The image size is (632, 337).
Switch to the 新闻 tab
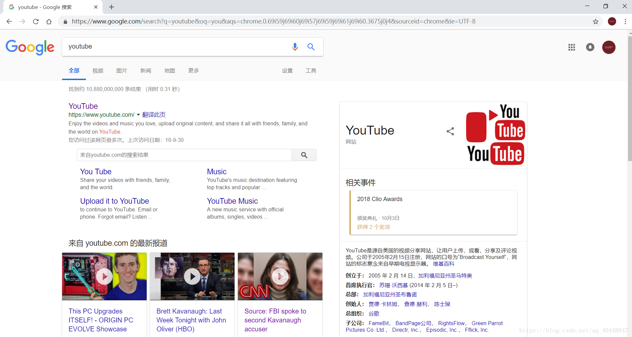pos(146,71)
